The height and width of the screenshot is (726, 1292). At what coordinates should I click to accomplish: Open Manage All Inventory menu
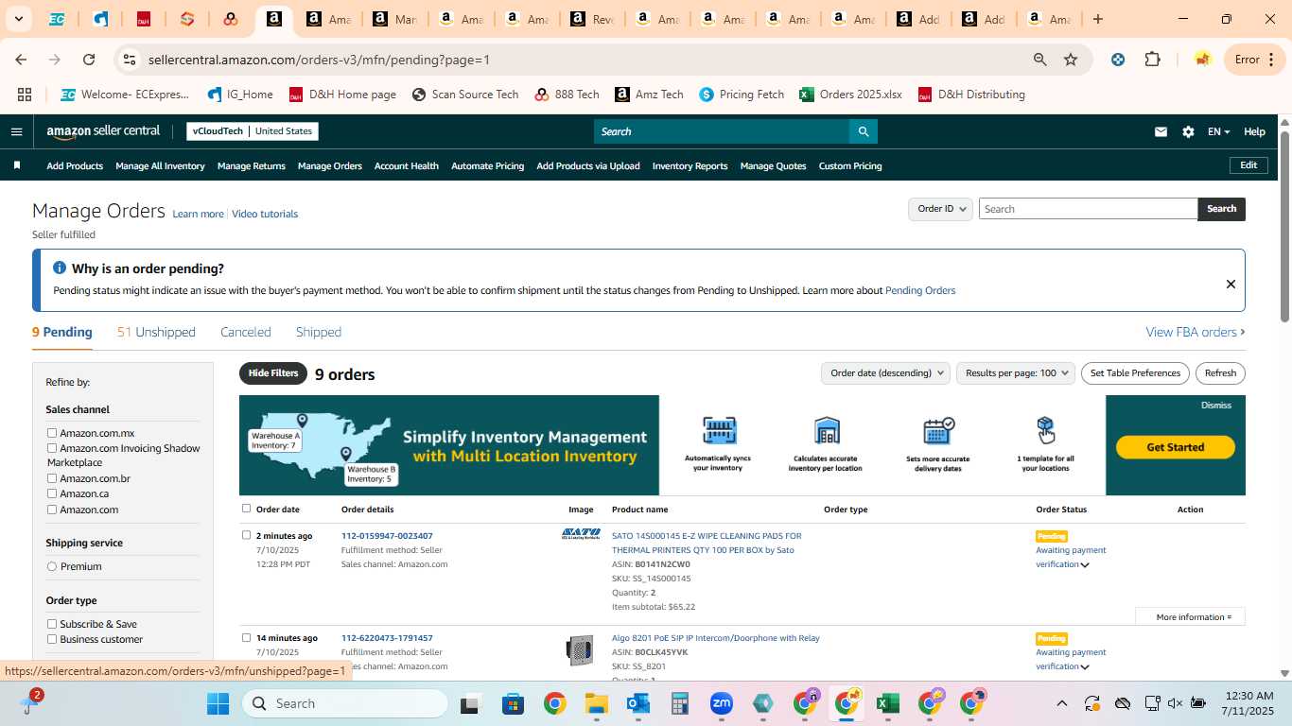coord(160,166)
